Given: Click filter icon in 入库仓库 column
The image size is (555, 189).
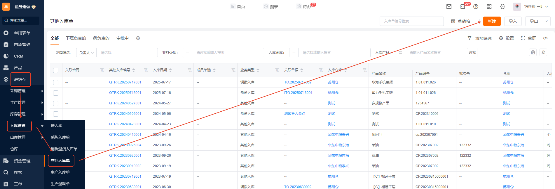Looking at the screenshot, I should click(x=365, y=70).
